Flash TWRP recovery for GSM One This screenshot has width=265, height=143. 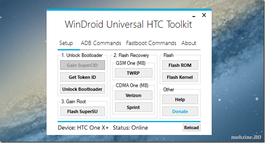[134, 73]
